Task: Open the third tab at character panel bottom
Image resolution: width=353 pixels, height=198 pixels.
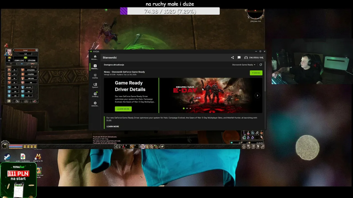Action: (26, 101)
